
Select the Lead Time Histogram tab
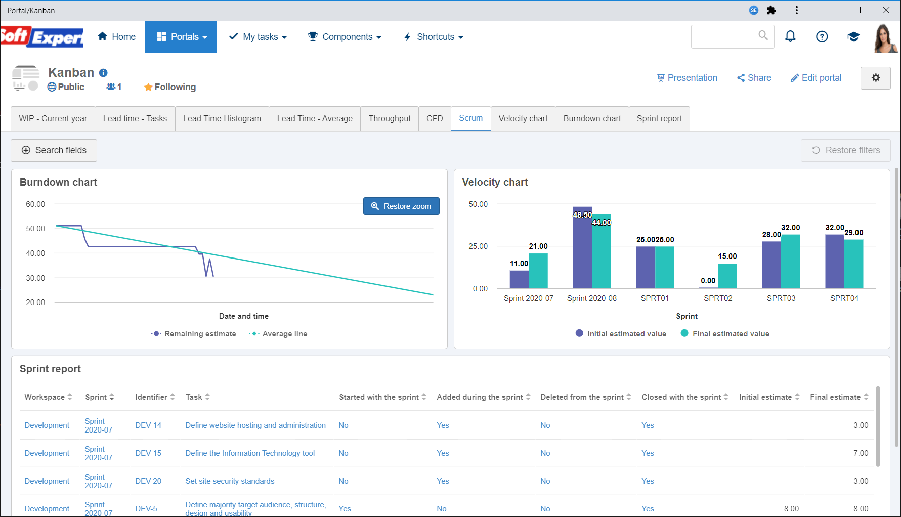click(222, 119)
